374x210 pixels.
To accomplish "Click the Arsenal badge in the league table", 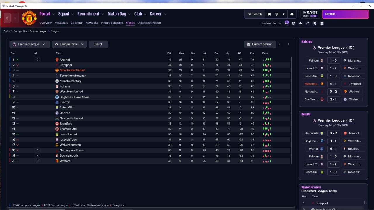I will click(57, 60).
